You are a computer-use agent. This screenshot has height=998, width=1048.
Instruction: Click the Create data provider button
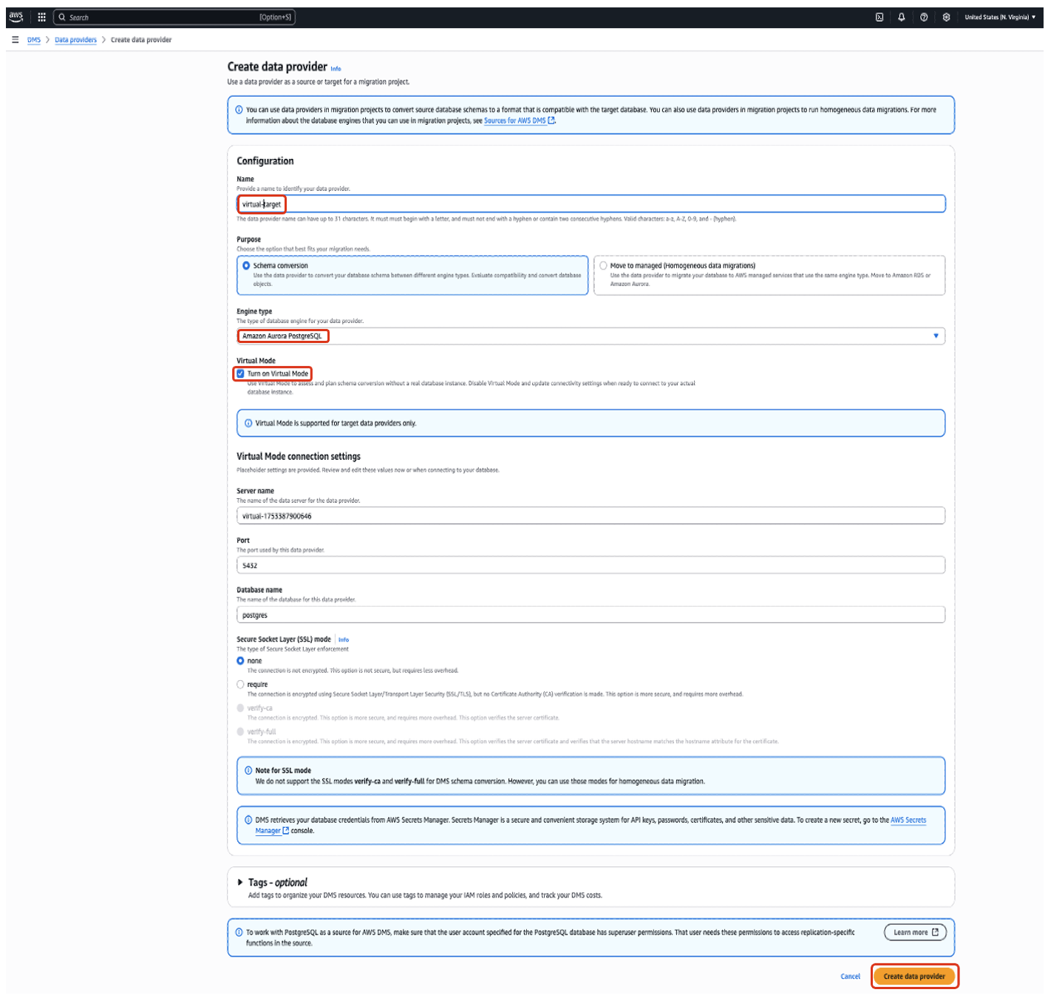914,977
